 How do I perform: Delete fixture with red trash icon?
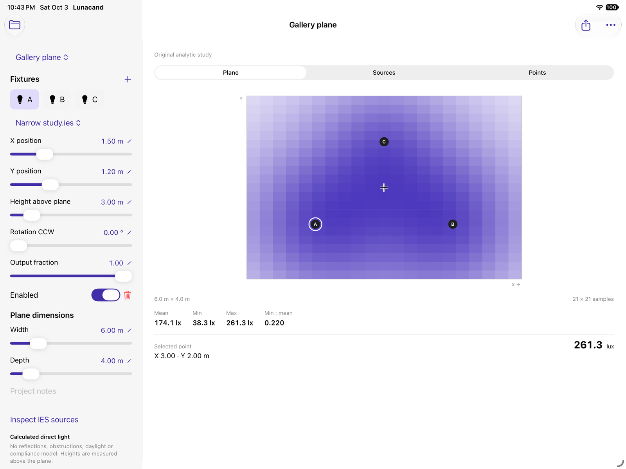128,295
